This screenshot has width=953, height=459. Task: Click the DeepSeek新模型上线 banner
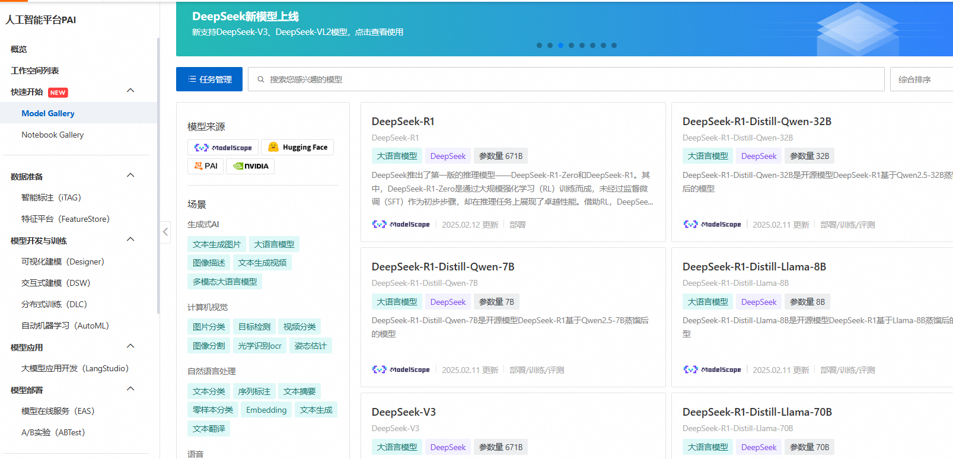(565, 29)
